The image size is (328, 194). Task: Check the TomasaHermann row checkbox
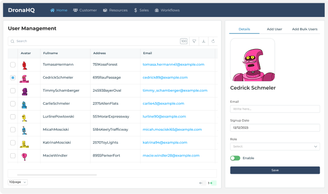point(13,65)
